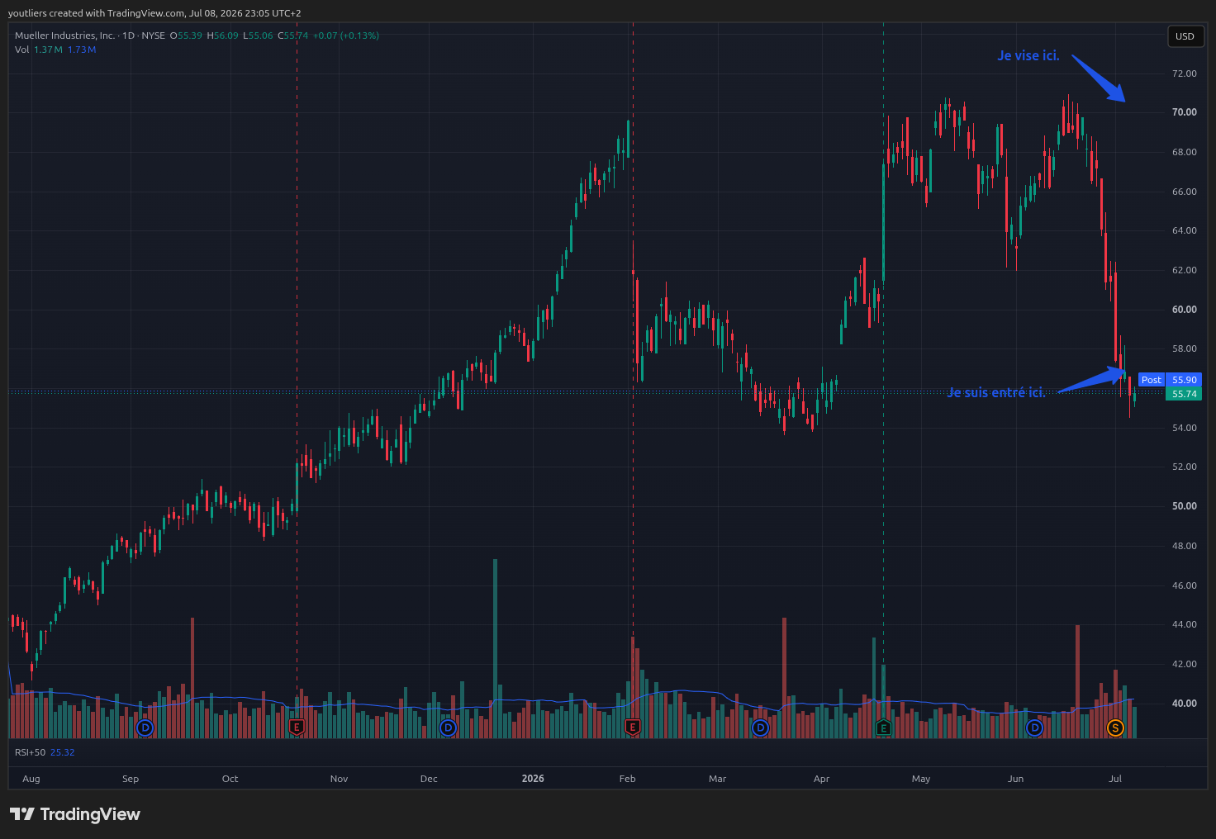Click the dividend D marker in June

coord(1034,728)
